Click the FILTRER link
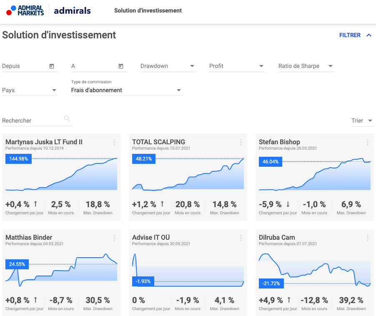The image size is (376, 316). point(350,35)
